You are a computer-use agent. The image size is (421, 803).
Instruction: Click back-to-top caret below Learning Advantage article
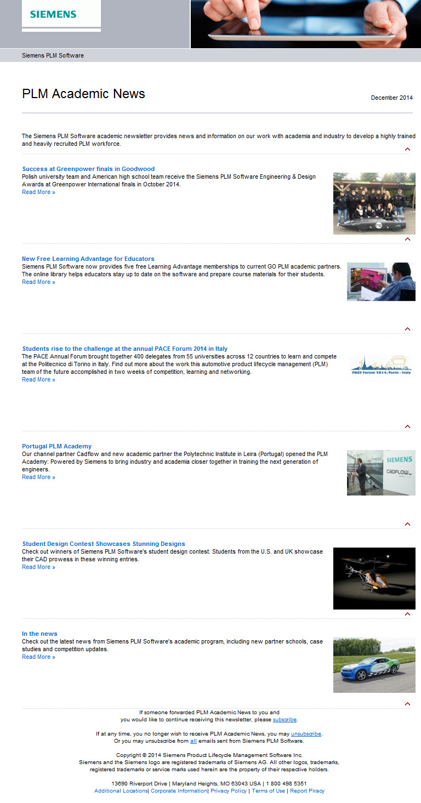point(407,329)
